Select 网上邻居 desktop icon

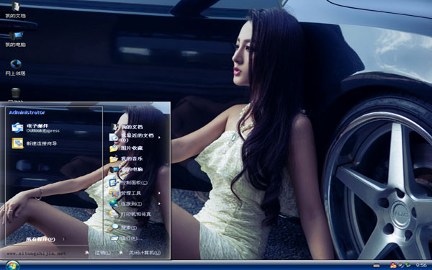click(x=15, y=68)
